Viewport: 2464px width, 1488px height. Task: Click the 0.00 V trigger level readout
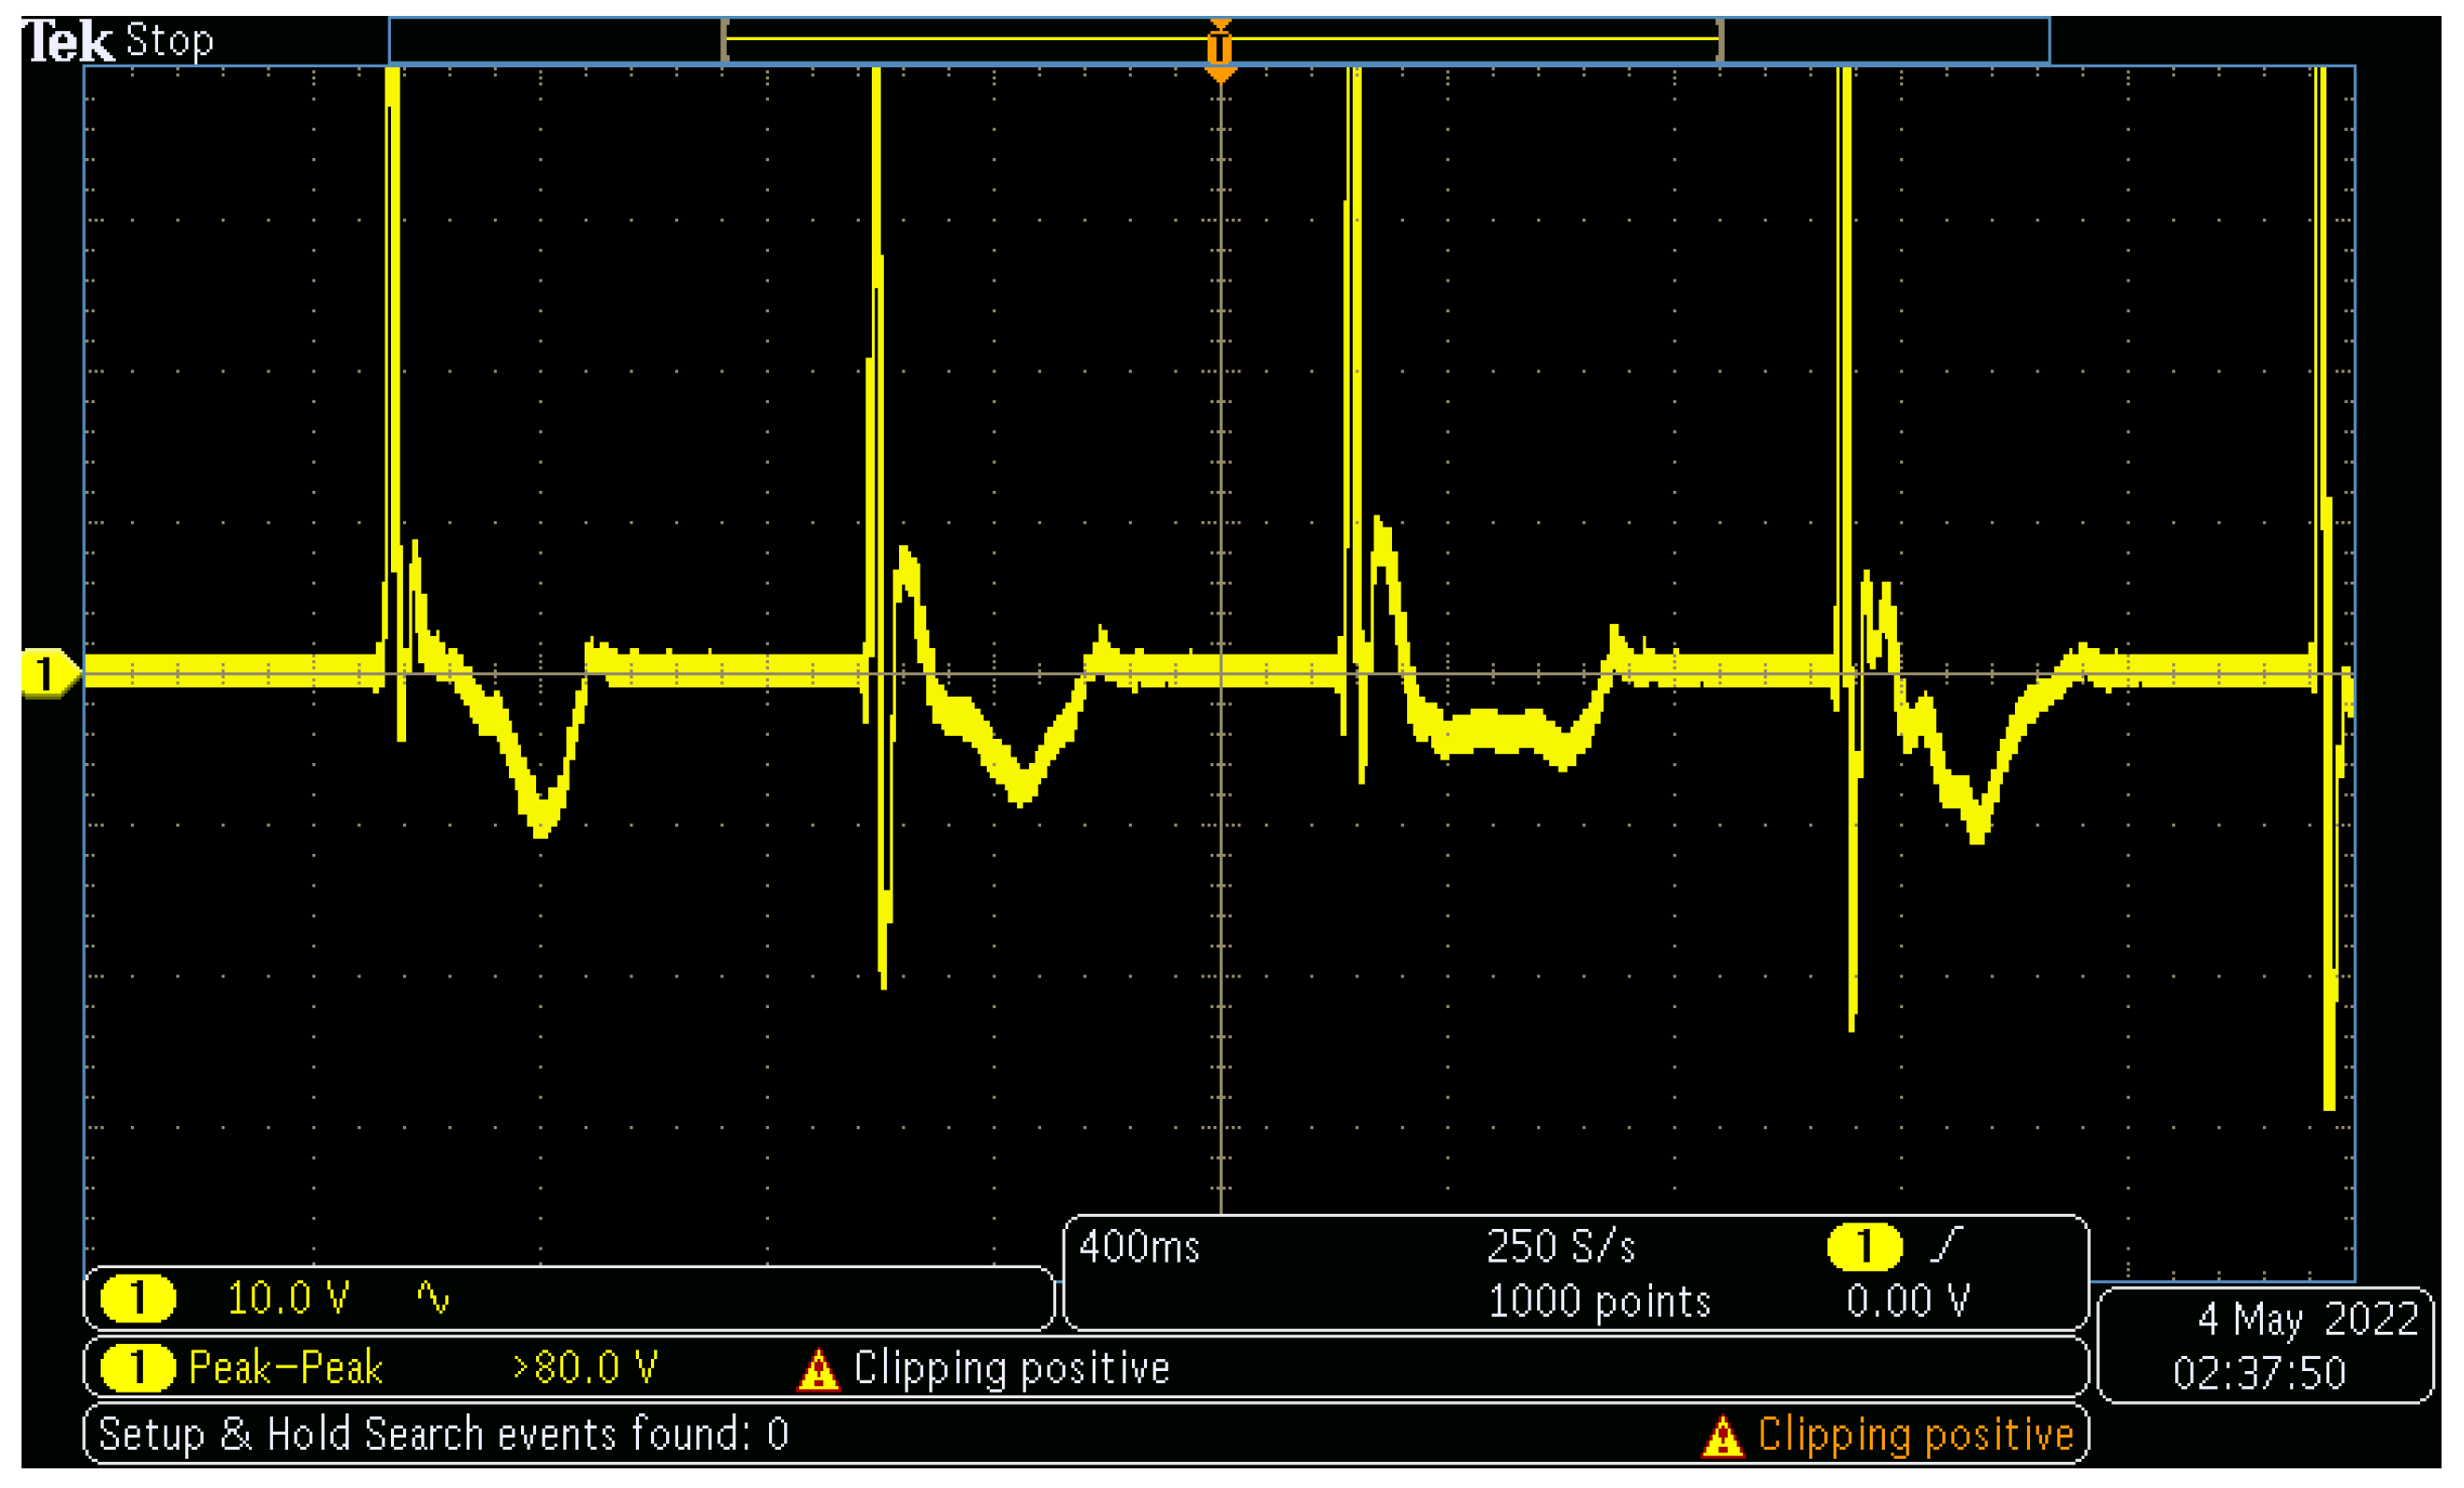coord(1907,1301)
